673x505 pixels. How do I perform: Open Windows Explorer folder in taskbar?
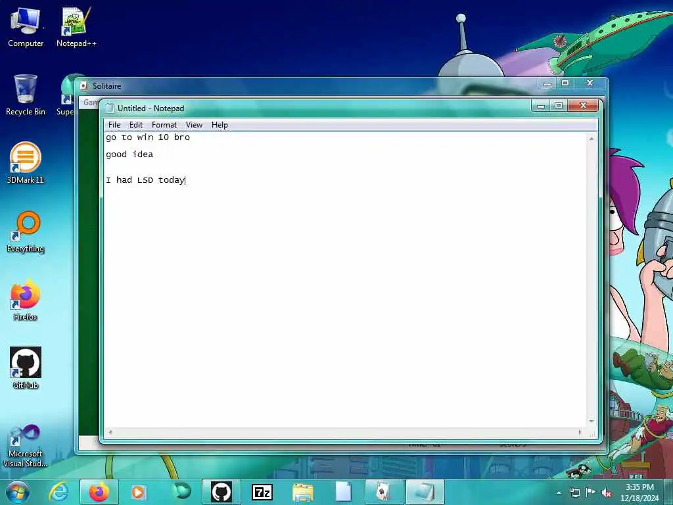[x=303, y=492]
